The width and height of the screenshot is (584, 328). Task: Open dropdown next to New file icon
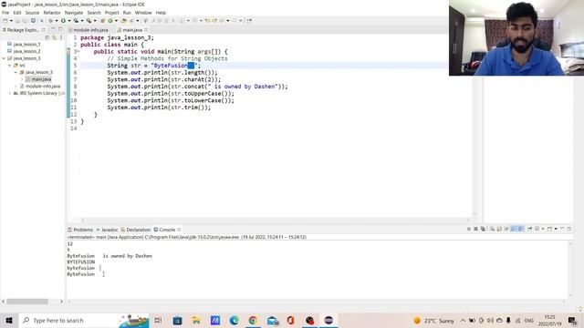pos(11,21)
